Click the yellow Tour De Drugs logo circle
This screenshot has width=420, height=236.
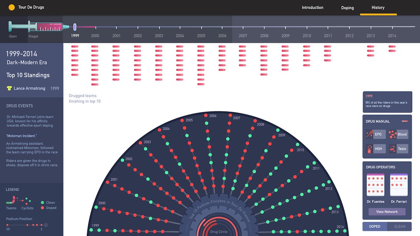[12, 7]
